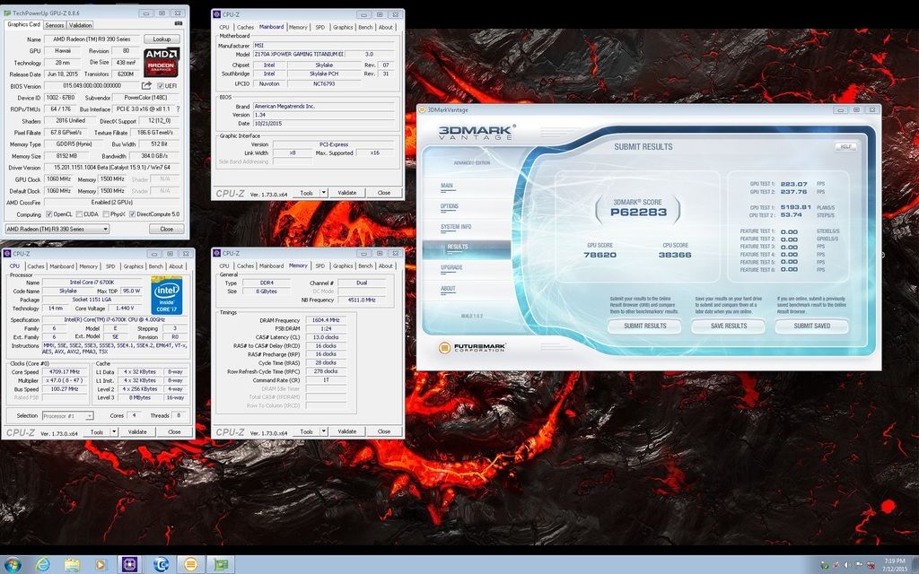The height and width of the screenshot is (574, 919).
Task: Click the volume speaker tray icon
Action: tap(846, 565)
